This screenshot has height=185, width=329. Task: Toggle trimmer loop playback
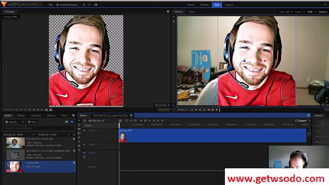coord(17,110)
